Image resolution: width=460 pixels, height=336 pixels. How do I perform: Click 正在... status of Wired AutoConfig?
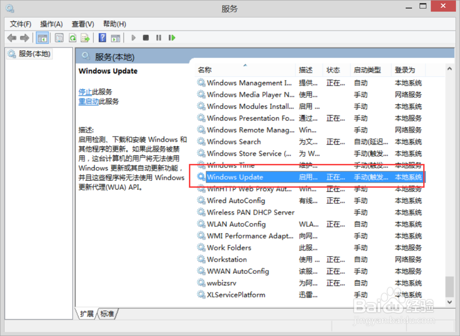pos(336,201)
